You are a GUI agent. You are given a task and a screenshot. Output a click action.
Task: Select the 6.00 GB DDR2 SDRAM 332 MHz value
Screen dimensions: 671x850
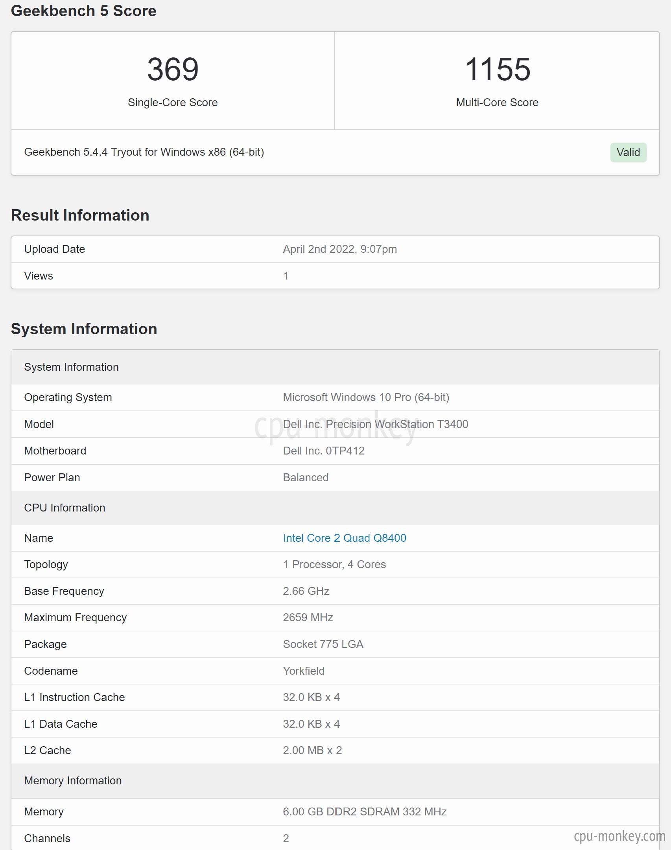[x=365, y=812]
